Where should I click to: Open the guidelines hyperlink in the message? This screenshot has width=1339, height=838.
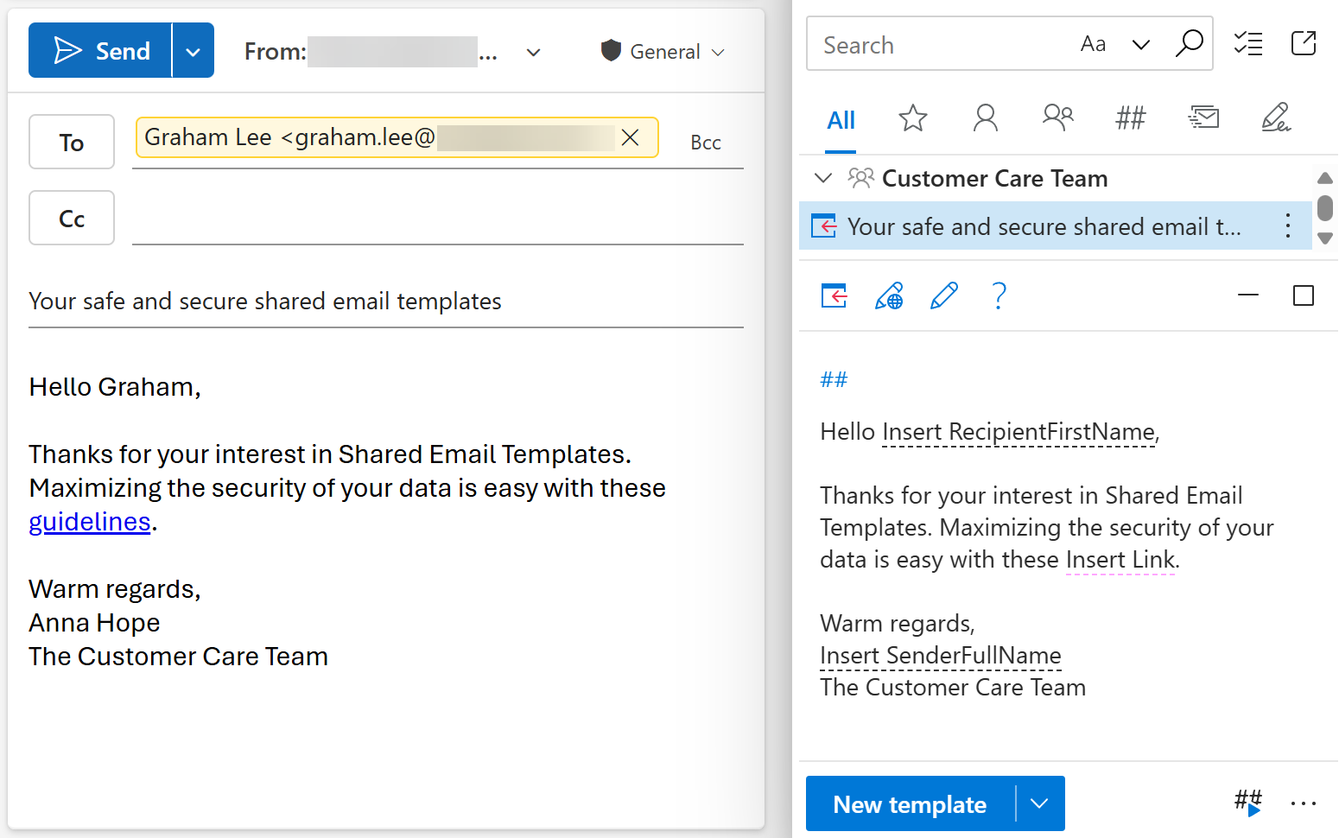pos(89,522)
